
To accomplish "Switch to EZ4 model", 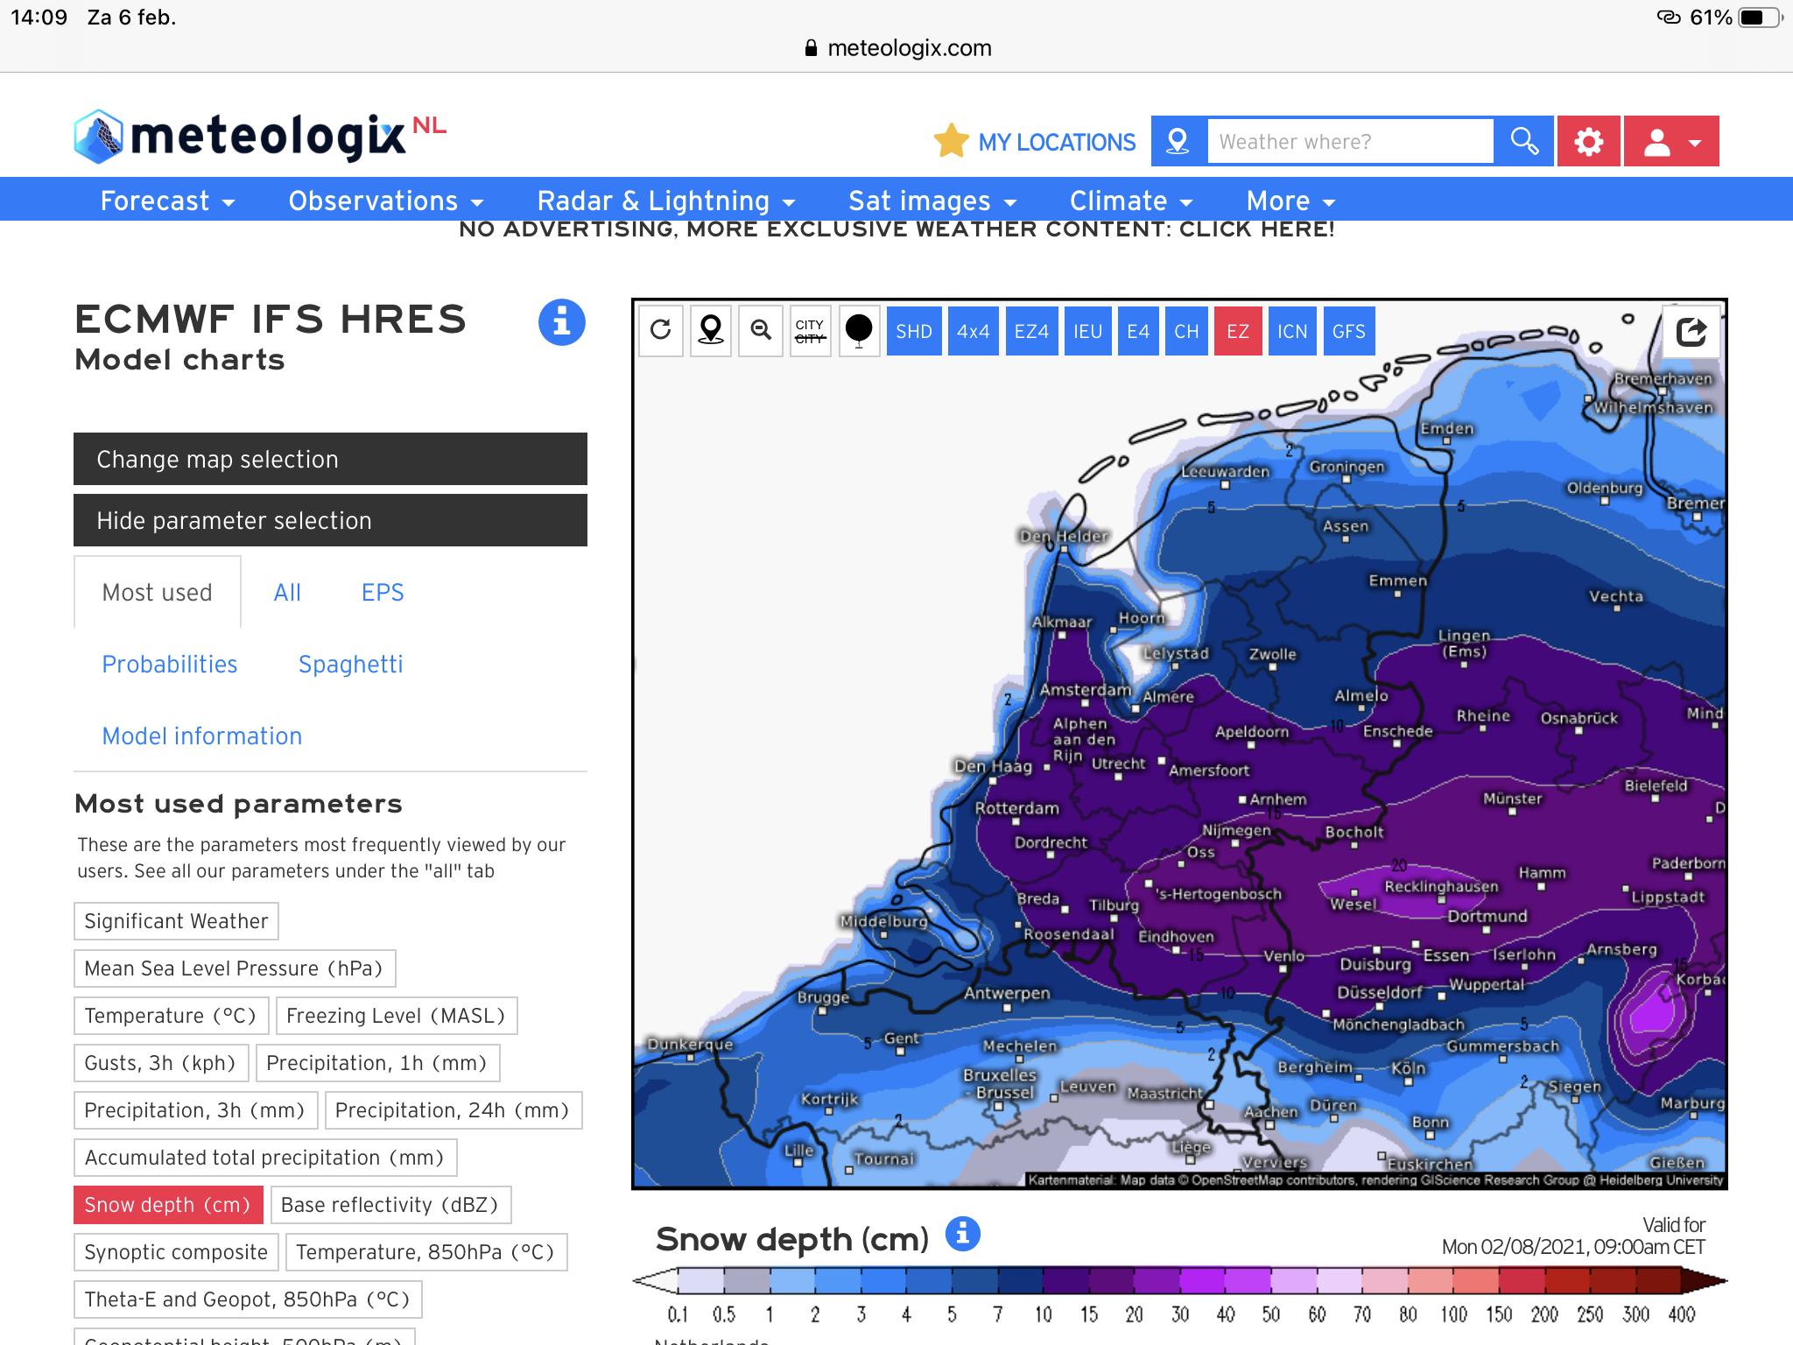I will [x=1031, y=331].
